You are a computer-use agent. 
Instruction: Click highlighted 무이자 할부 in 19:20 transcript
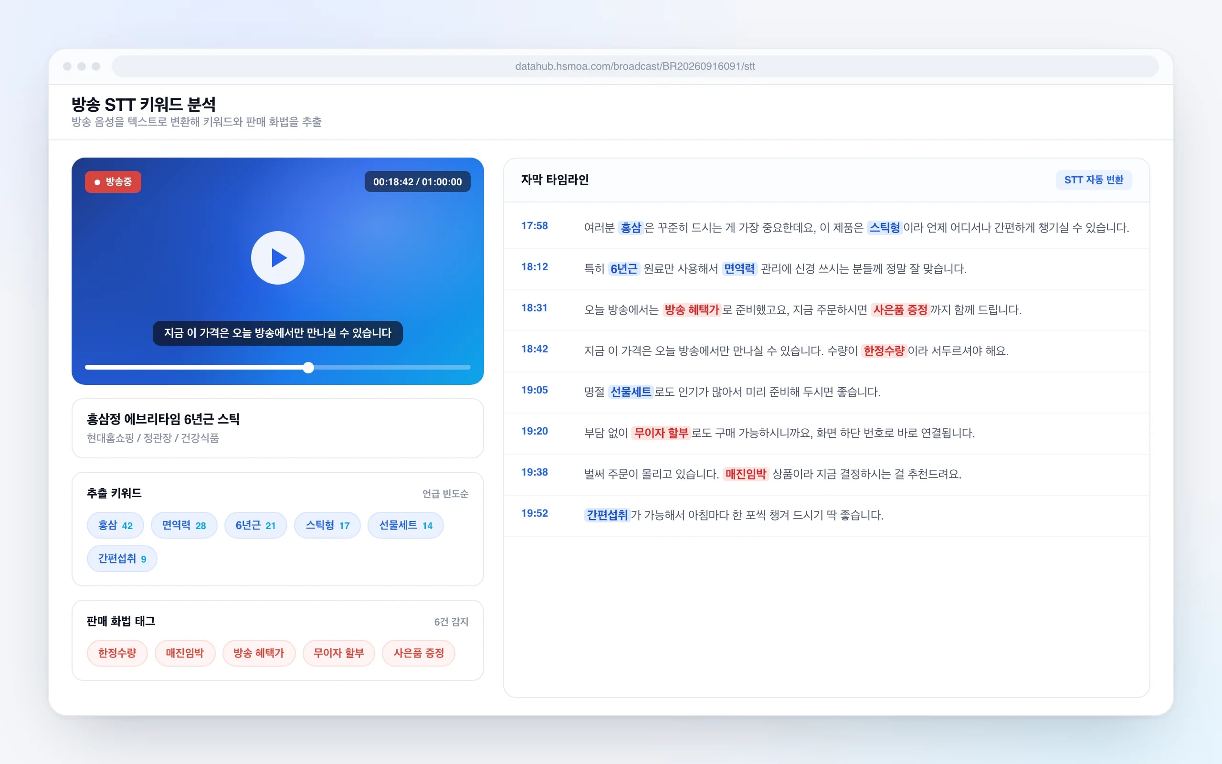point(661,433)
